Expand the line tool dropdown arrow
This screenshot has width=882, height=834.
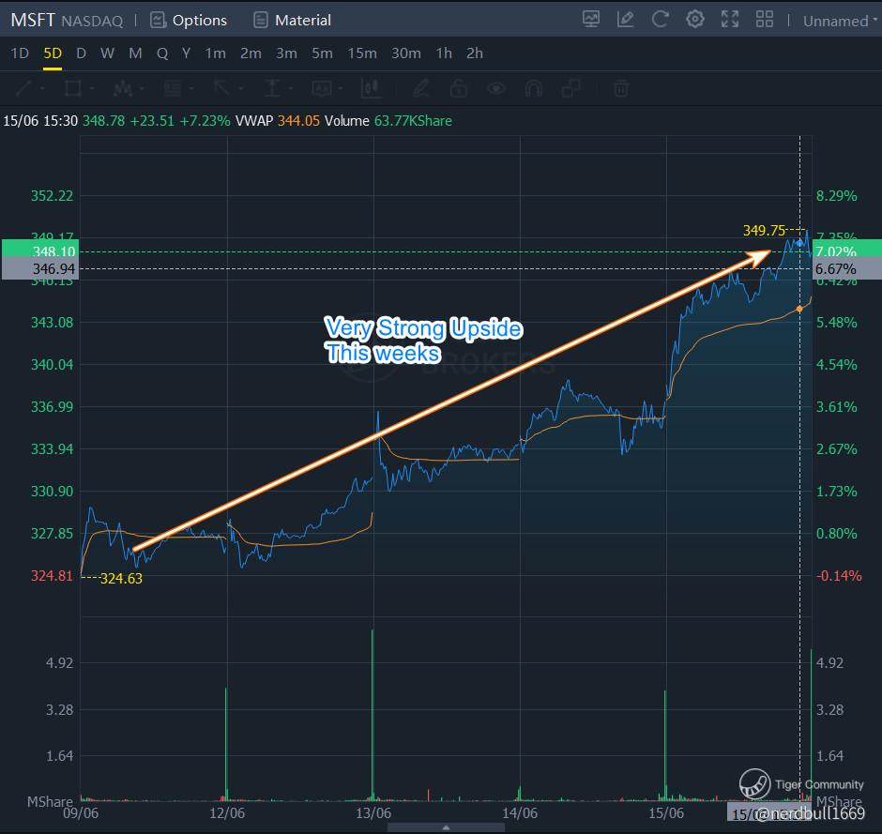(x=42, y=88)
